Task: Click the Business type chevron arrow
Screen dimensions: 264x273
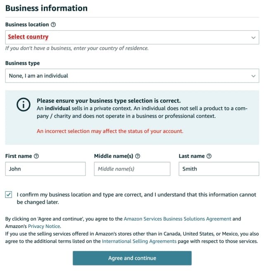Action: [254, 76]
